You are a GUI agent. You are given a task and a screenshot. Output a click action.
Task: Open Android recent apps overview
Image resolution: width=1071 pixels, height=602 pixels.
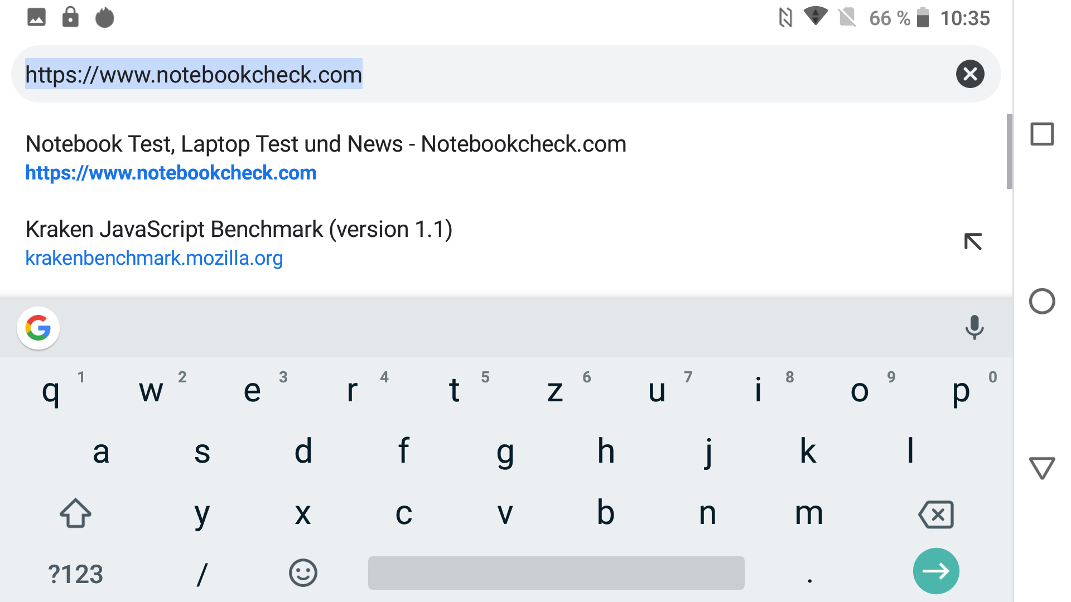click(1041, 134)
